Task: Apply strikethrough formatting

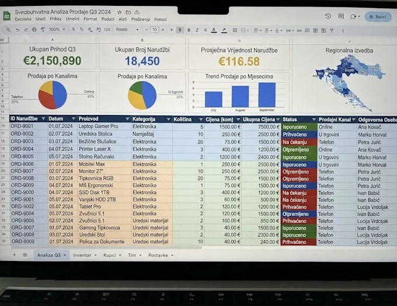Action: 206,30
